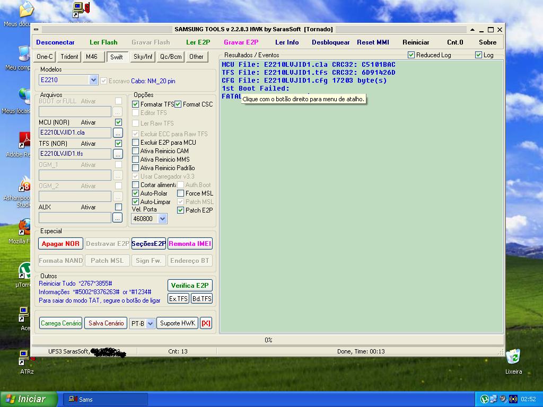Click the 0% progress bar
This screenshot has width=543, height=407.
268,340
